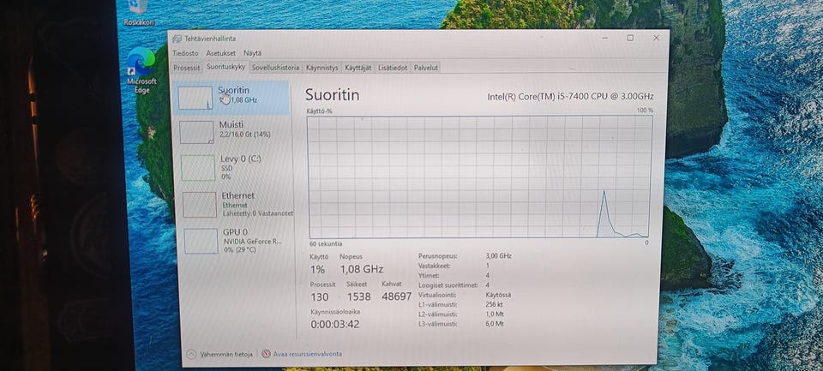Click the Prosessit count 130
823x371 pixels.
click(x=320, y=297)
